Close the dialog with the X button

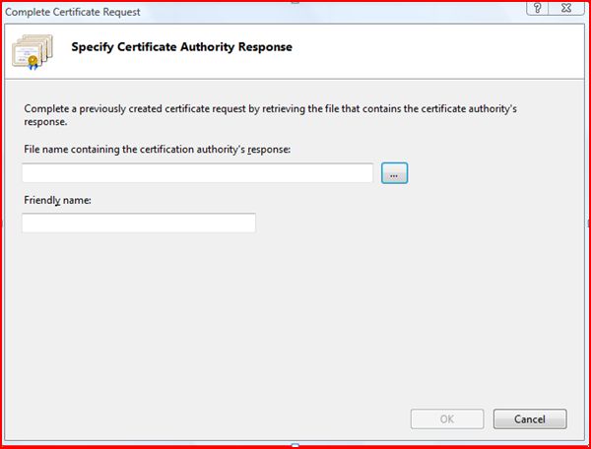(x=566, y=8)
